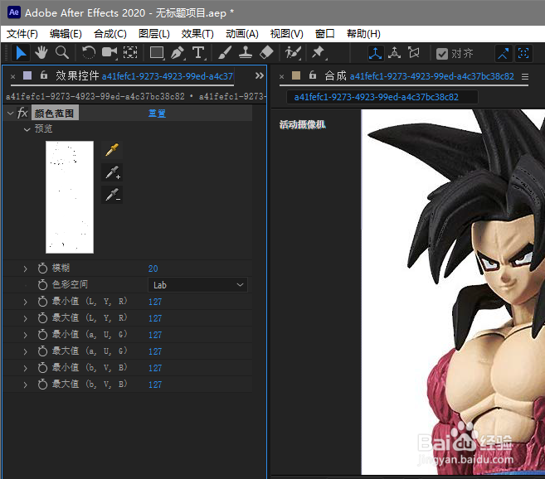Select the Unified Camera tool
The height and width of the screenshot is (479, 545).
pos(109,53)
